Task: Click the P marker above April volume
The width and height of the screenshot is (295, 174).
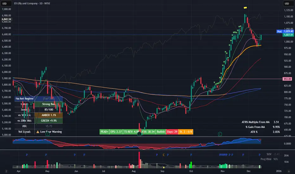Action: [x=27, y=155]
